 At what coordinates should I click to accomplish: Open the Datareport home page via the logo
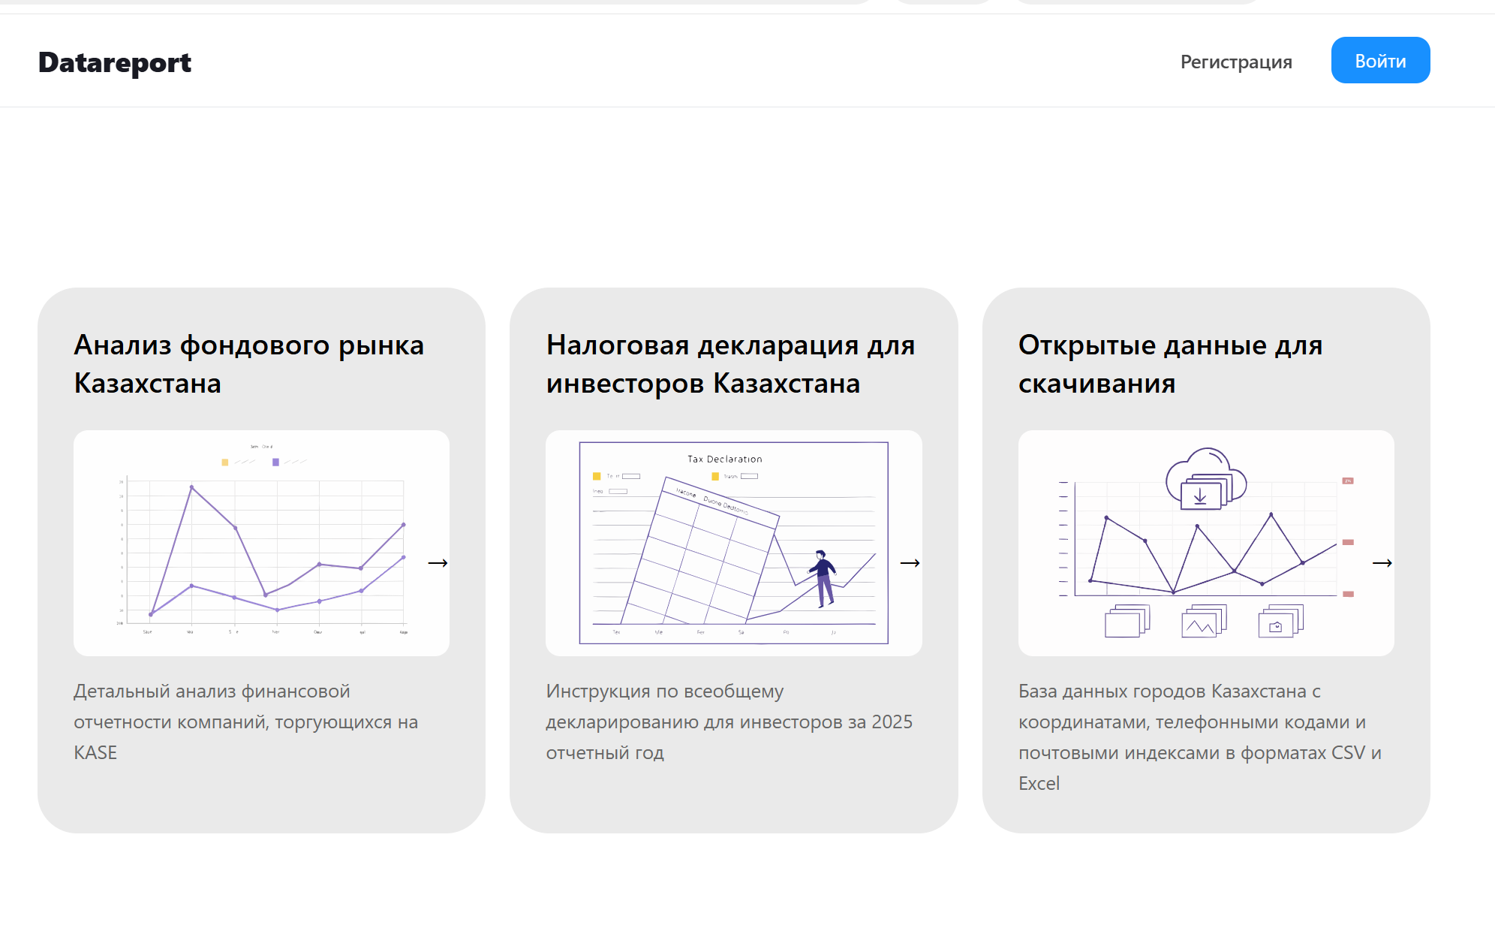click(114, 62)
